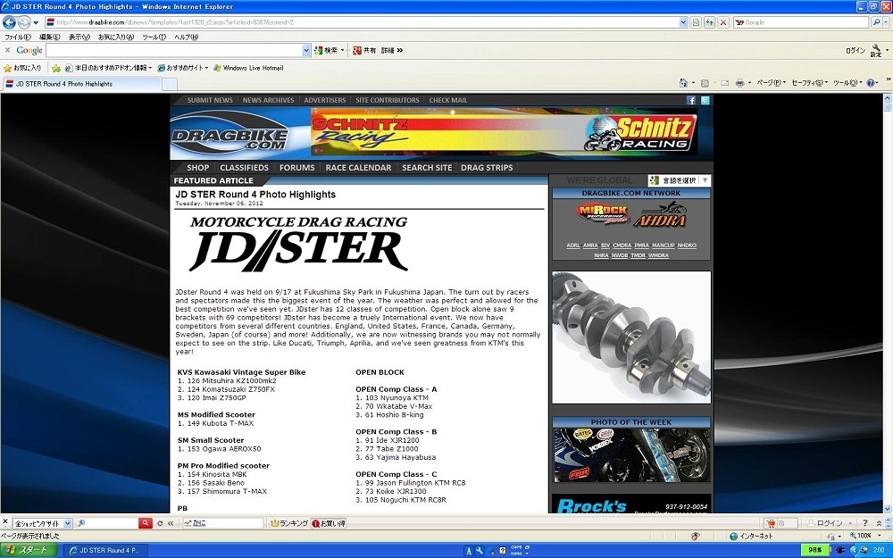Open the おすすめサイト suggested sites dropdown

182,68
